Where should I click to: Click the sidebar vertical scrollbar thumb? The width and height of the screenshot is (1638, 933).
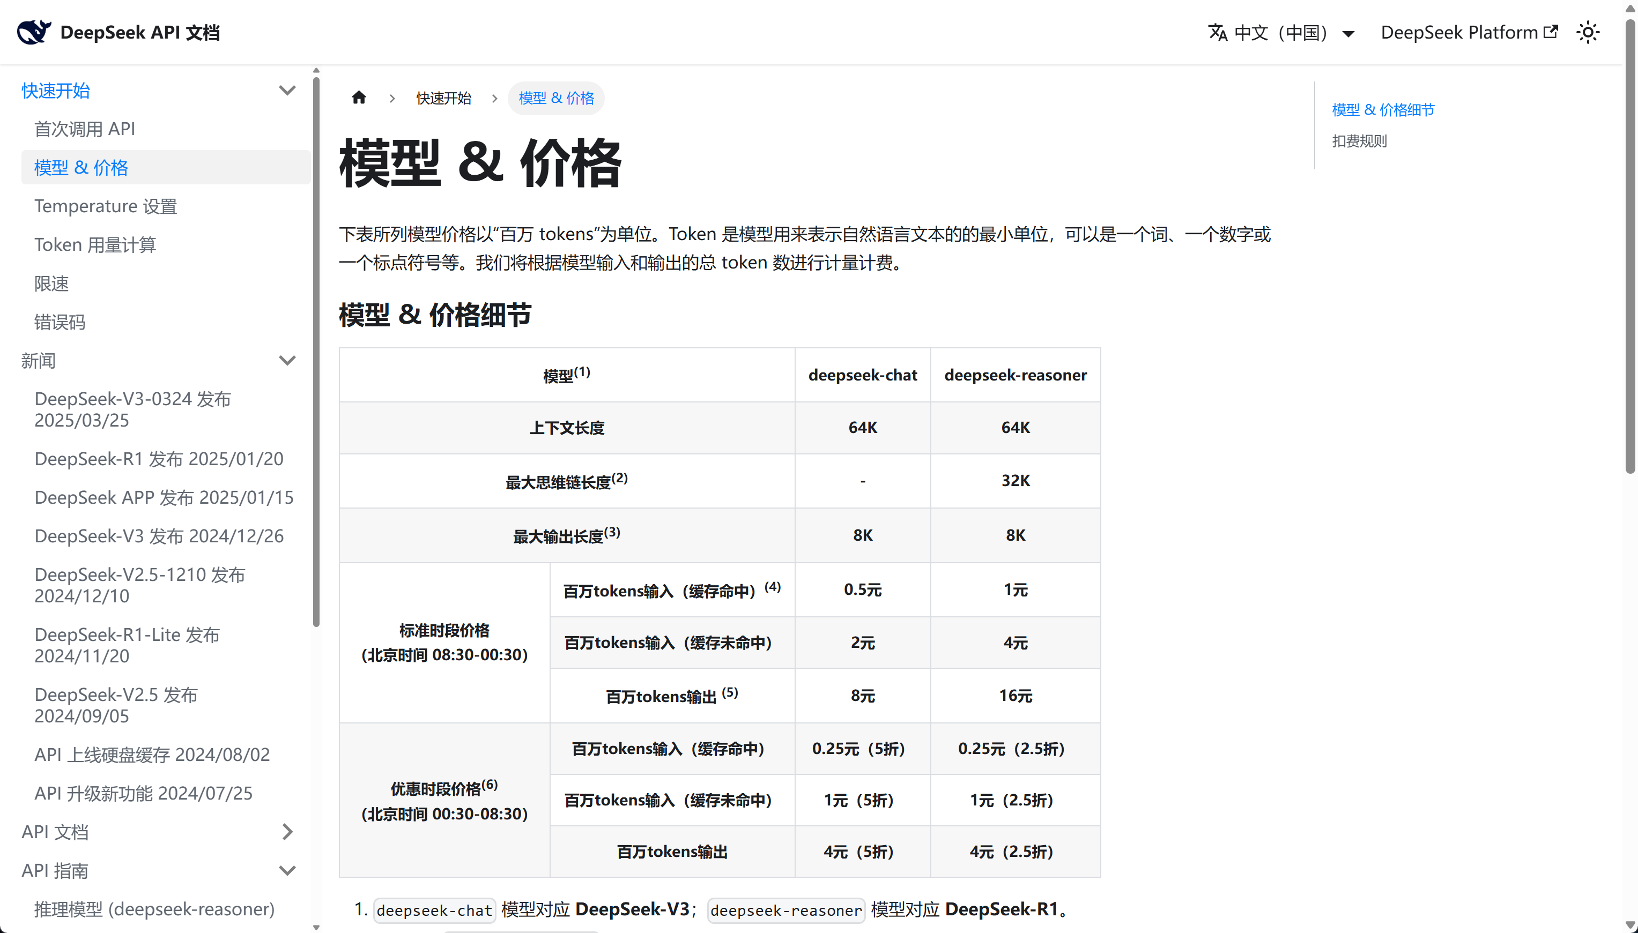(x=316, y=352)
